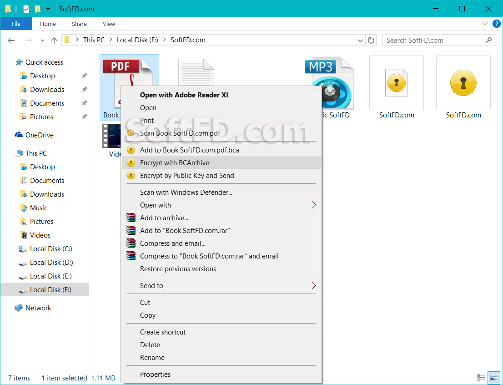Screen dimensions: 503x385
Task: Expand the ribbon chevron
Action: tap(485, 24)
